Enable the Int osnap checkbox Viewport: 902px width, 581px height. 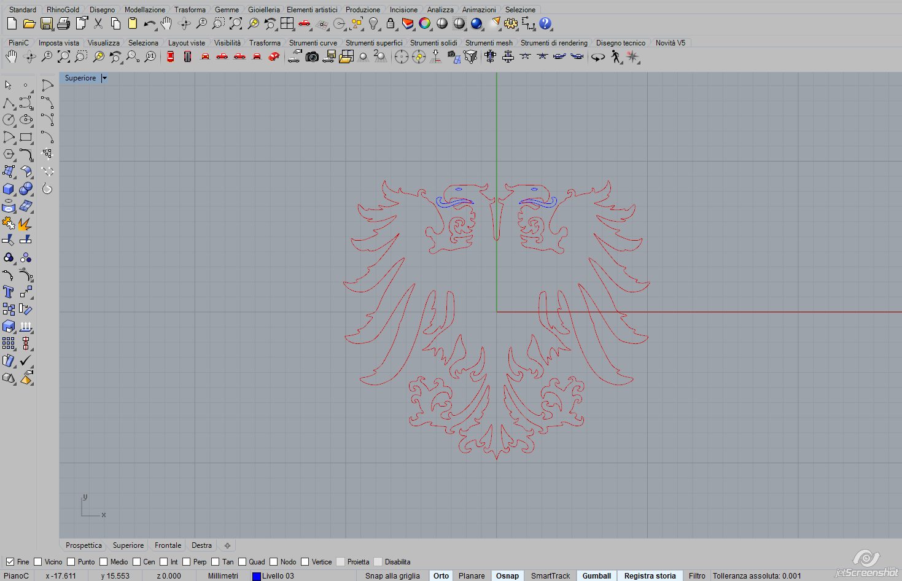(x=164, y=562)
